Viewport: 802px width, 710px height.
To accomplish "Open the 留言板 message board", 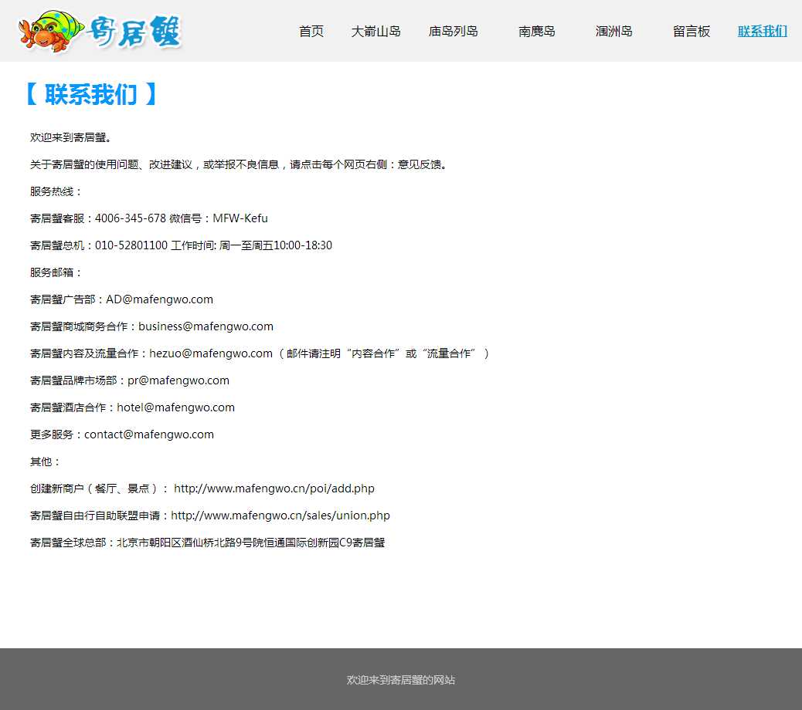I will 692,32.
